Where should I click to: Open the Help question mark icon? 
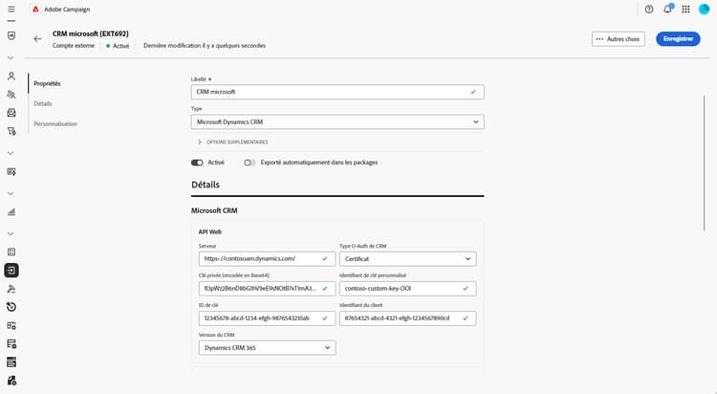(x=649, y=10)
